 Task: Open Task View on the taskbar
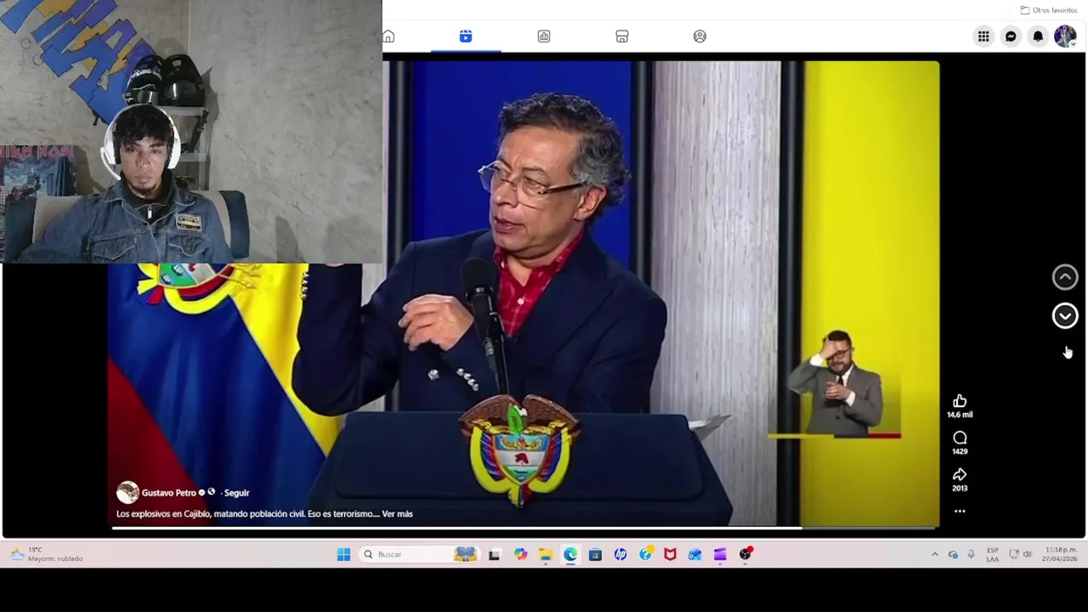pos(494,554)
